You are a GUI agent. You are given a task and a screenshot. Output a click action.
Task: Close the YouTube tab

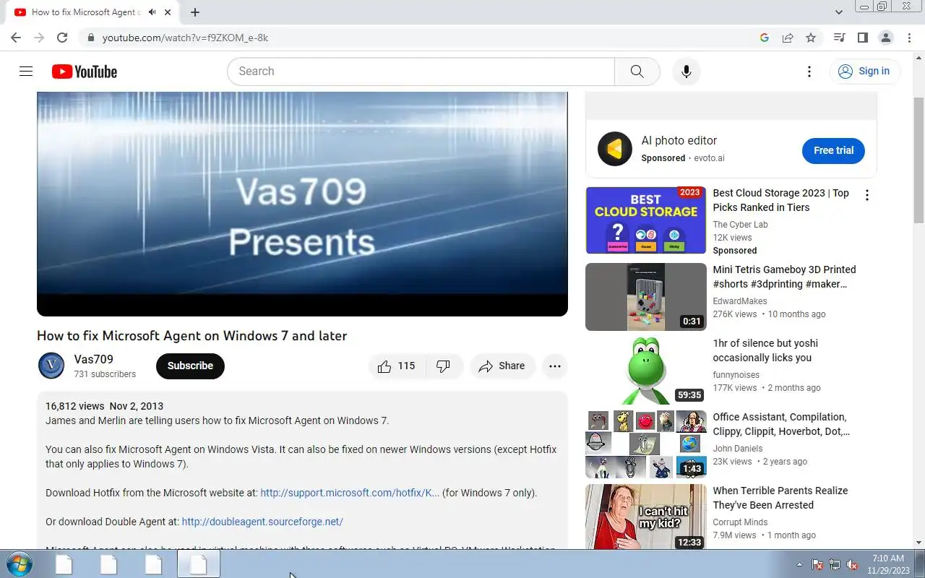pos(168,12)
